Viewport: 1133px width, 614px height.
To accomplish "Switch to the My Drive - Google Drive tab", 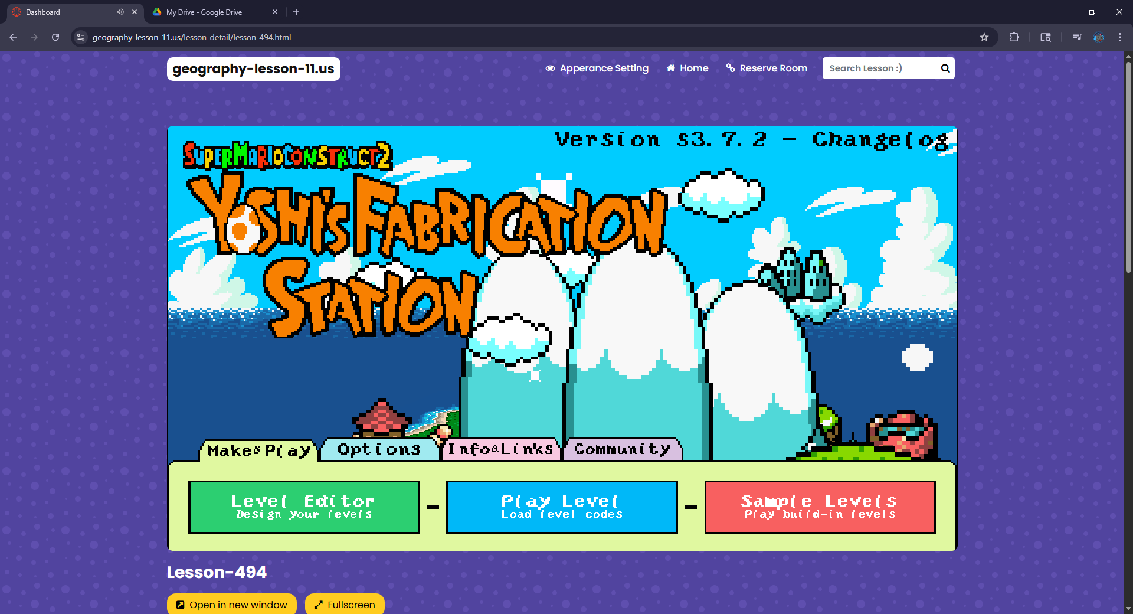I will click(x=215, y=12).
